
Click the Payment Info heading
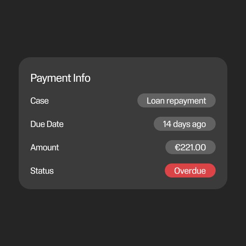coord(60,78)
